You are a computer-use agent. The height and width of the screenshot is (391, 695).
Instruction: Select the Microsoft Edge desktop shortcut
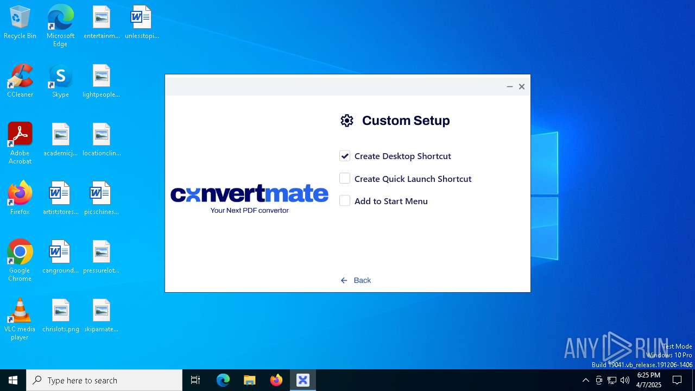(60, 26)
